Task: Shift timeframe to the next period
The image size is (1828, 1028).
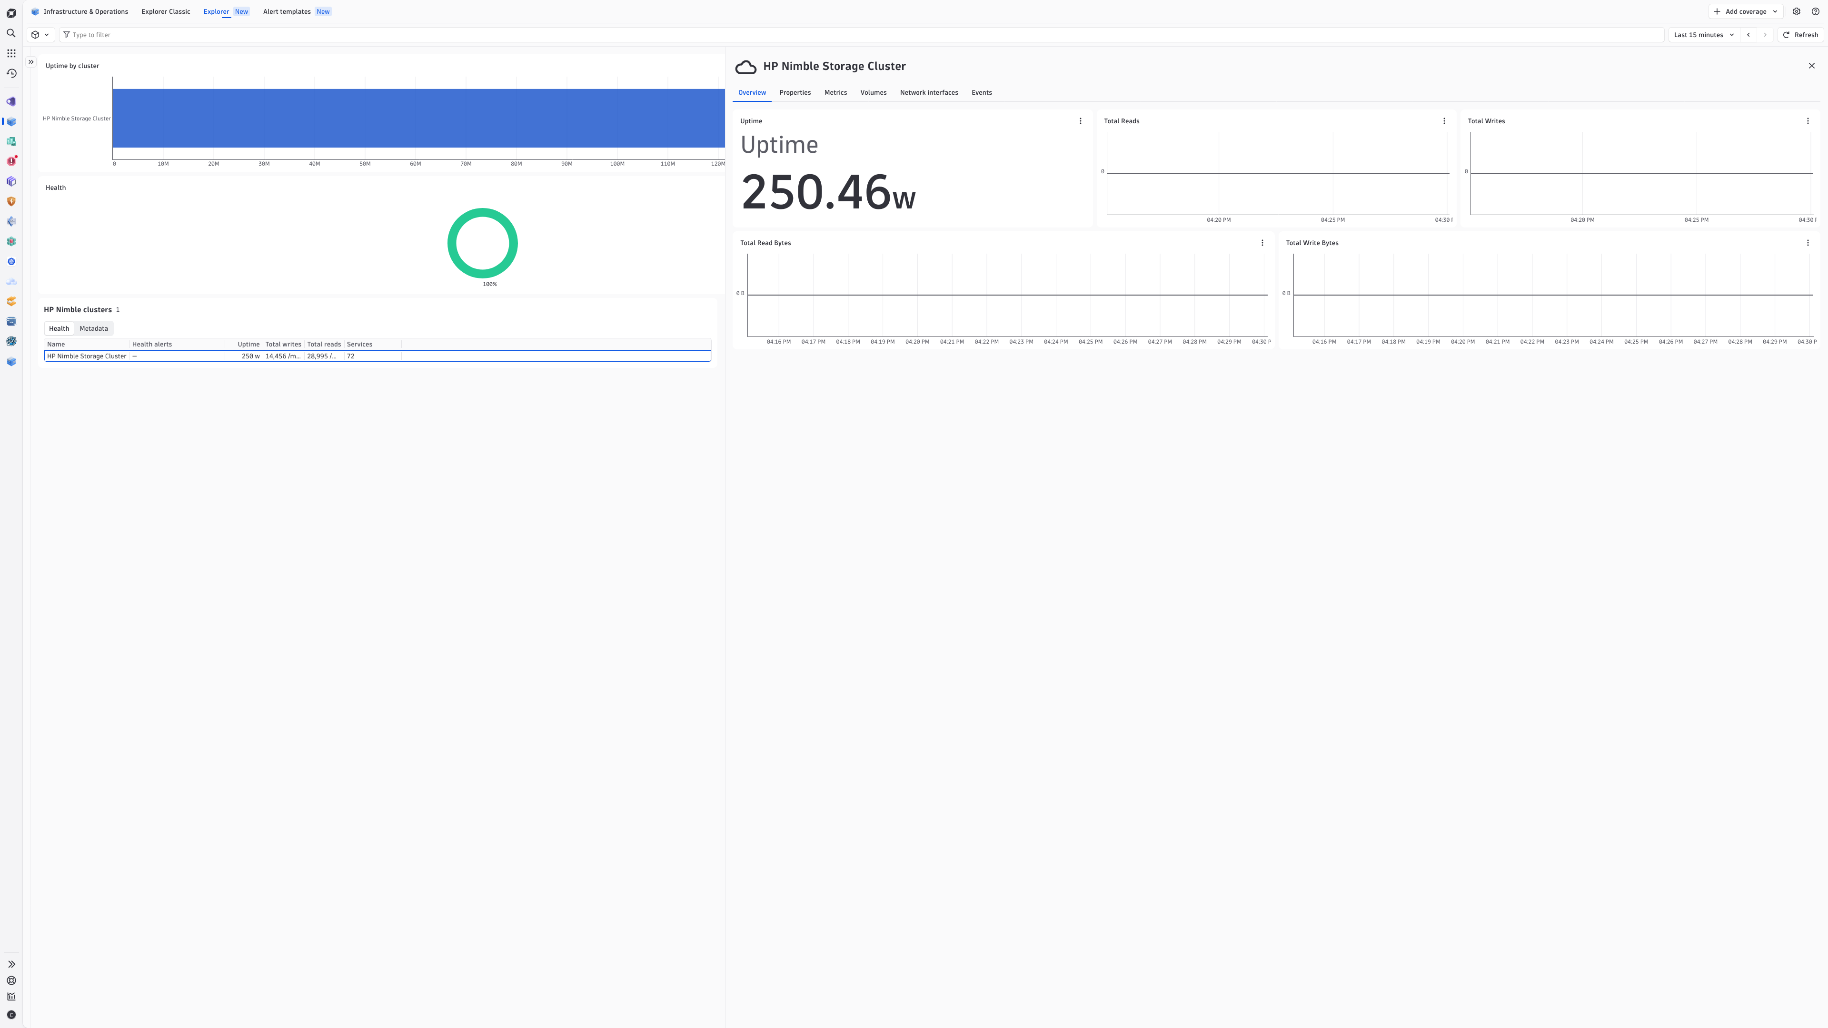Action: 1766,35
